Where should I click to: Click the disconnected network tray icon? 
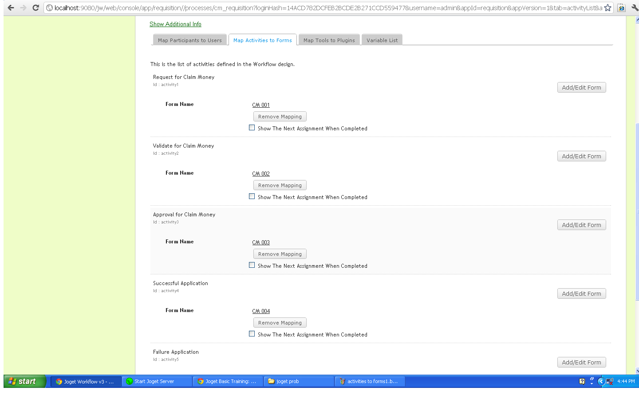(x=610, y=381)
